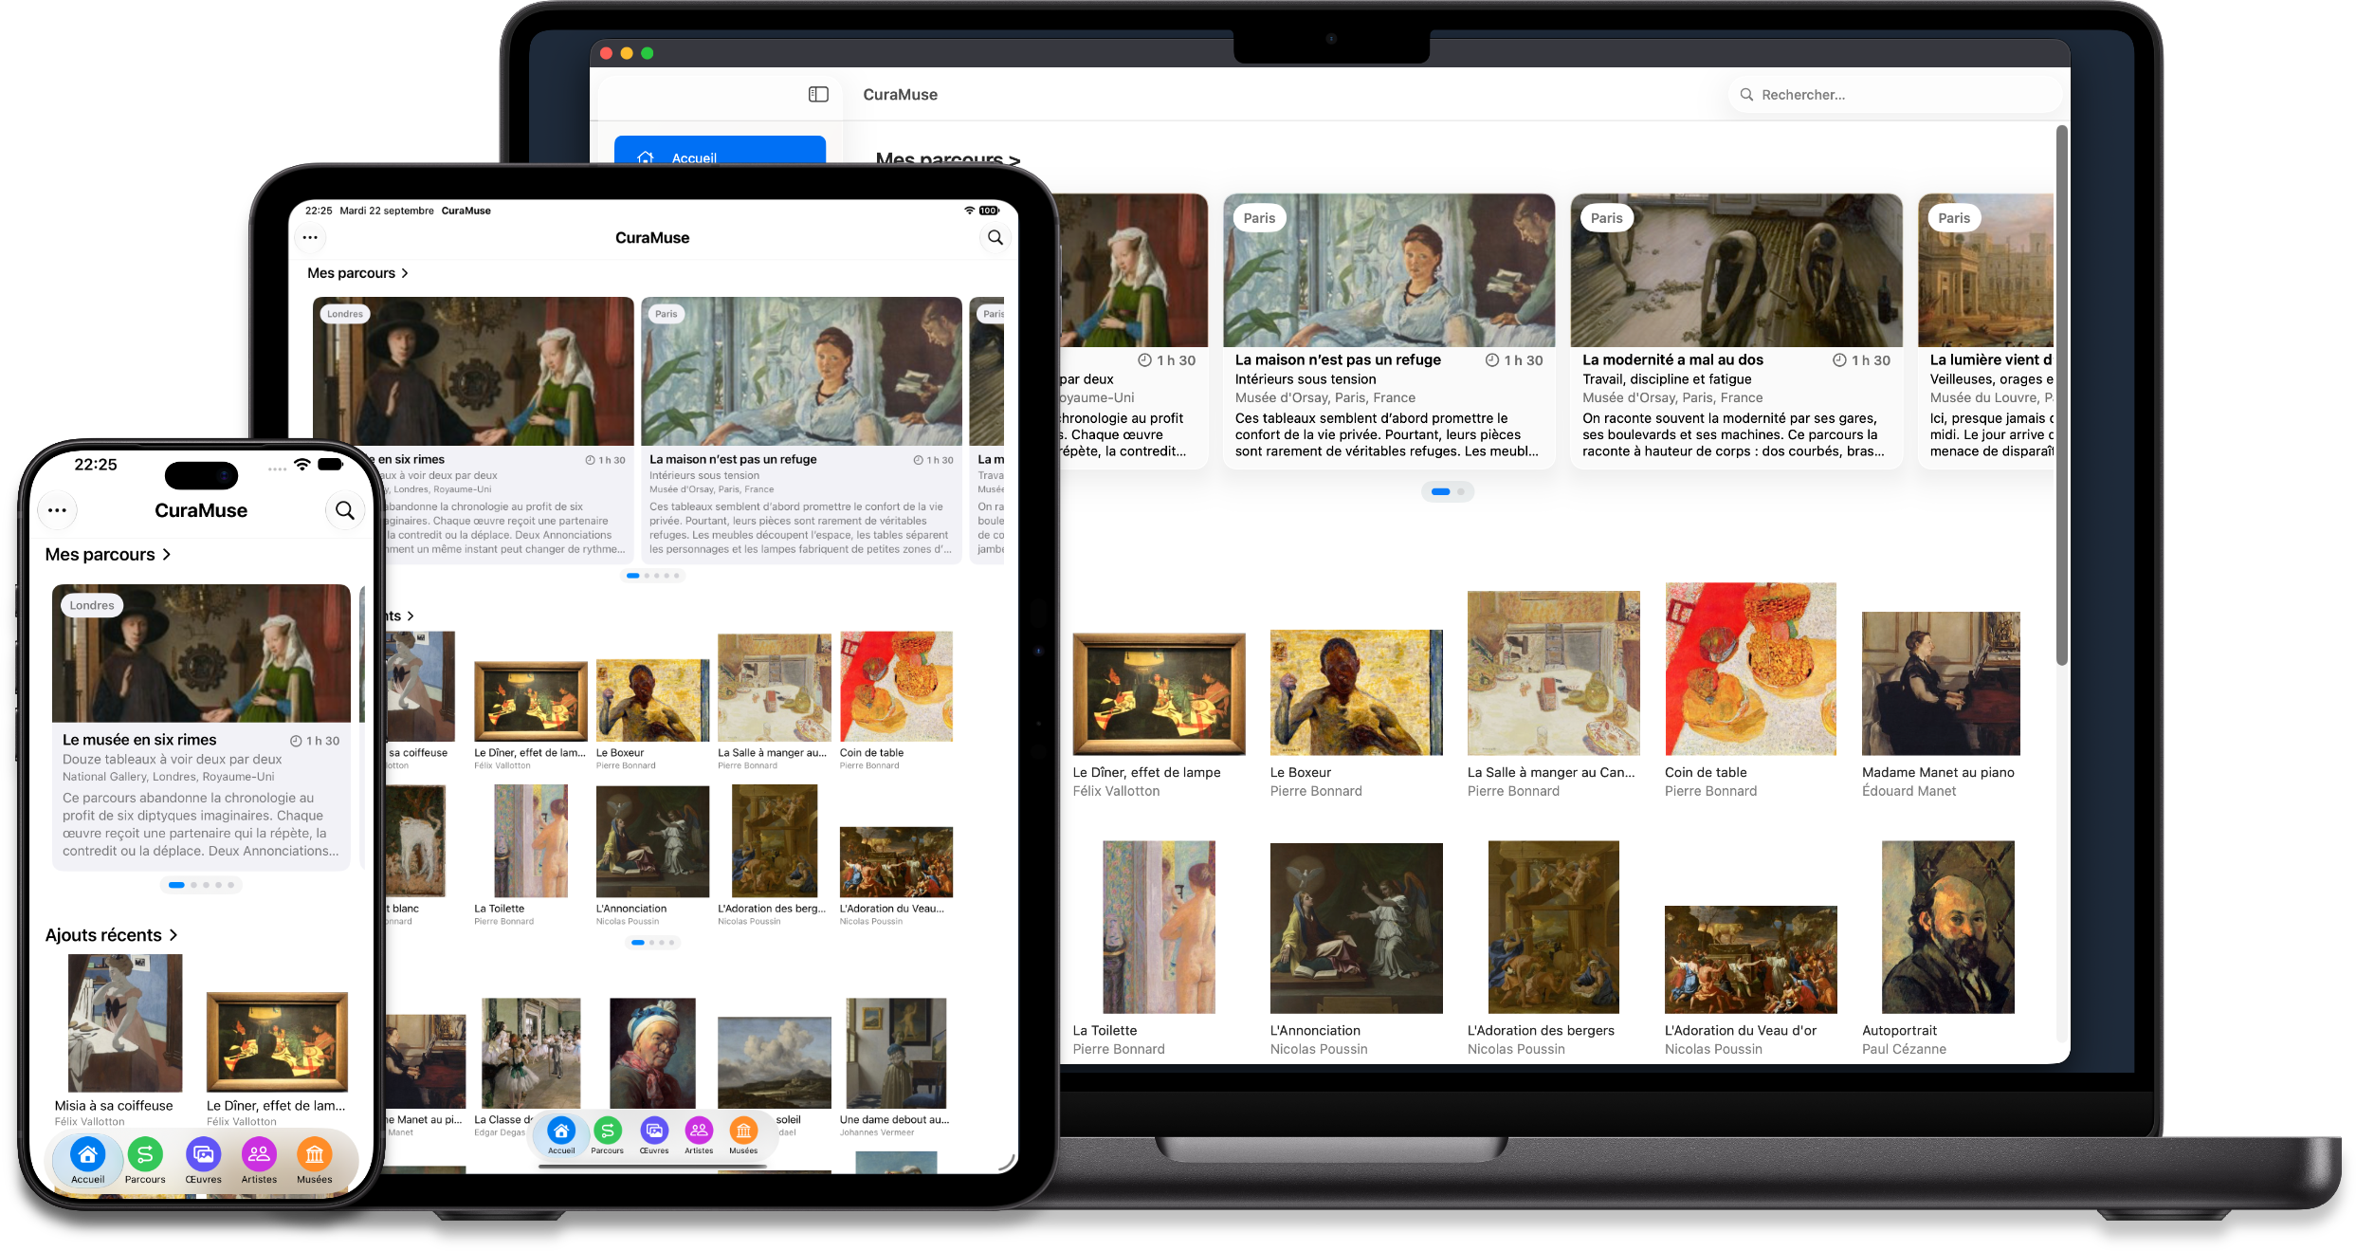Open the iPad three-dots menu

point(310,237)
